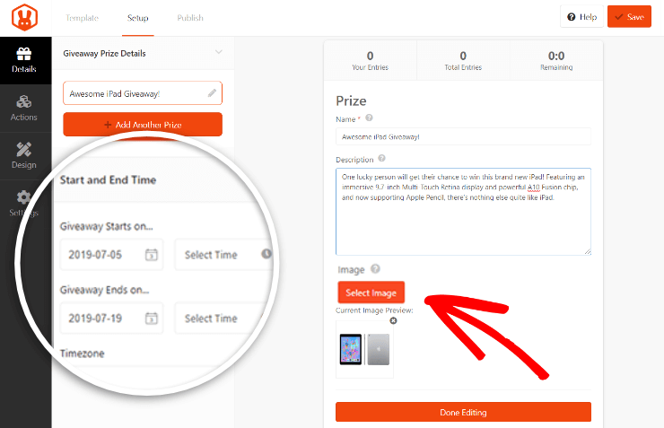Screen dimensions: 664x428
Task: Click help icon next to Image label
Action: pyautogui.click(x=375, y=269)
